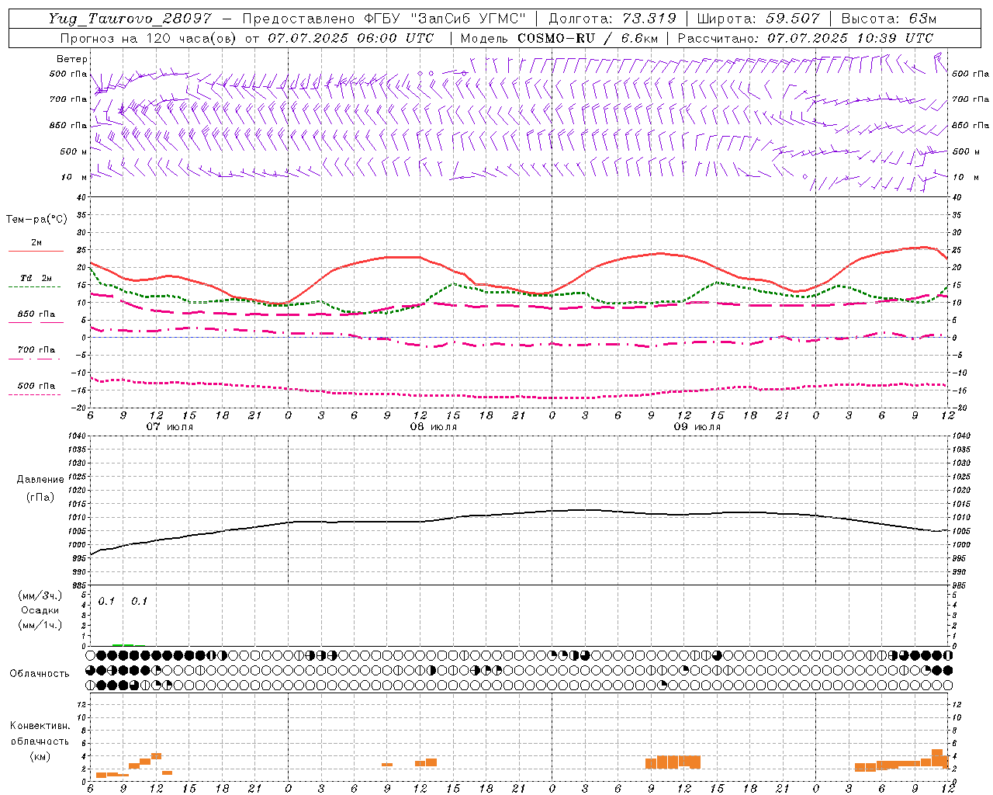Click the station name Yug_Taurovo_28097
This screenshot has height=795, width=993.
130,19
